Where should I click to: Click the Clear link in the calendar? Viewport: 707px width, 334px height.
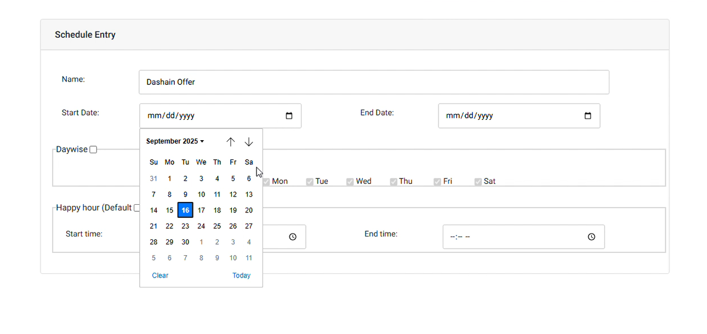tap(160, 275)
